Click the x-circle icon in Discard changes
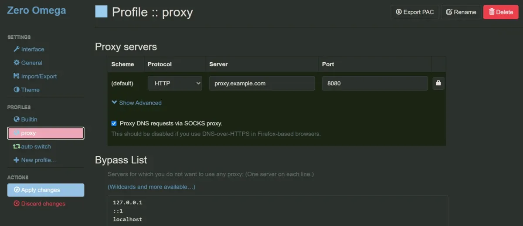 pos(17,203)
